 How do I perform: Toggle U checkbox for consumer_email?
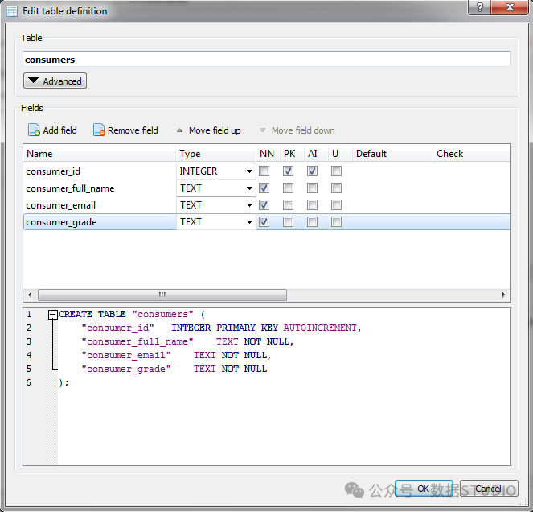coord(337,205)
